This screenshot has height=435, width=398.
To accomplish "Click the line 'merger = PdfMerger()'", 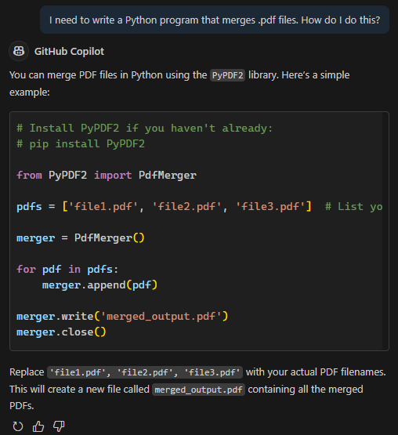I will click(x=81, y=237).
